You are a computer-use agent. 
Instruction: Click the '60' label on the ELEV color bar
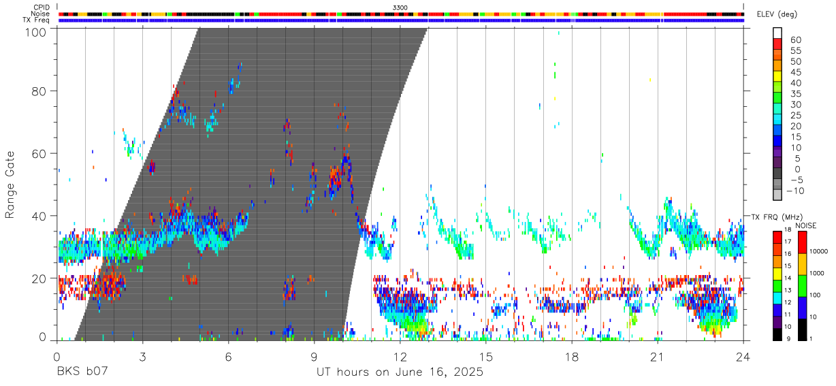tap(795, 39)
